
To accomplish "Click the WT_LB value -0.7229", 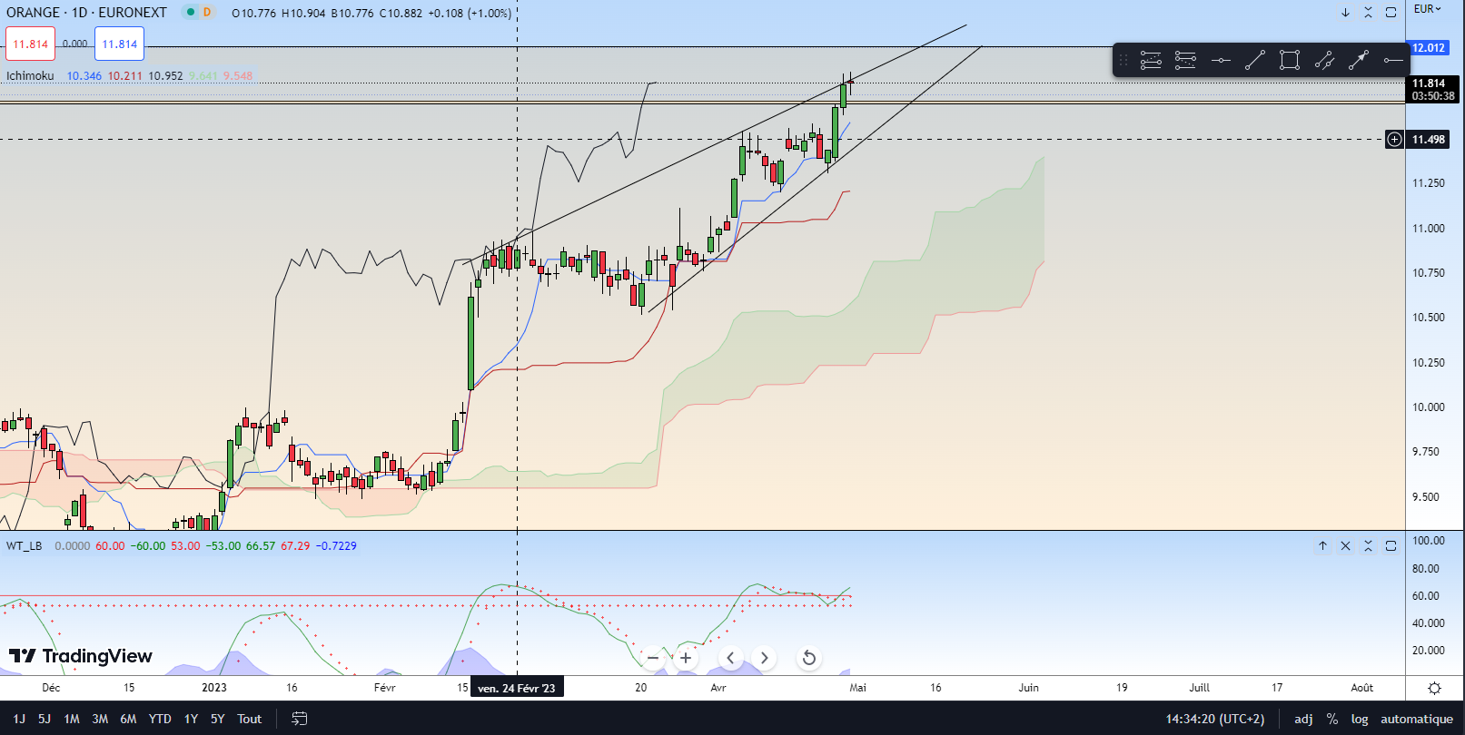I will click(336, 546).
